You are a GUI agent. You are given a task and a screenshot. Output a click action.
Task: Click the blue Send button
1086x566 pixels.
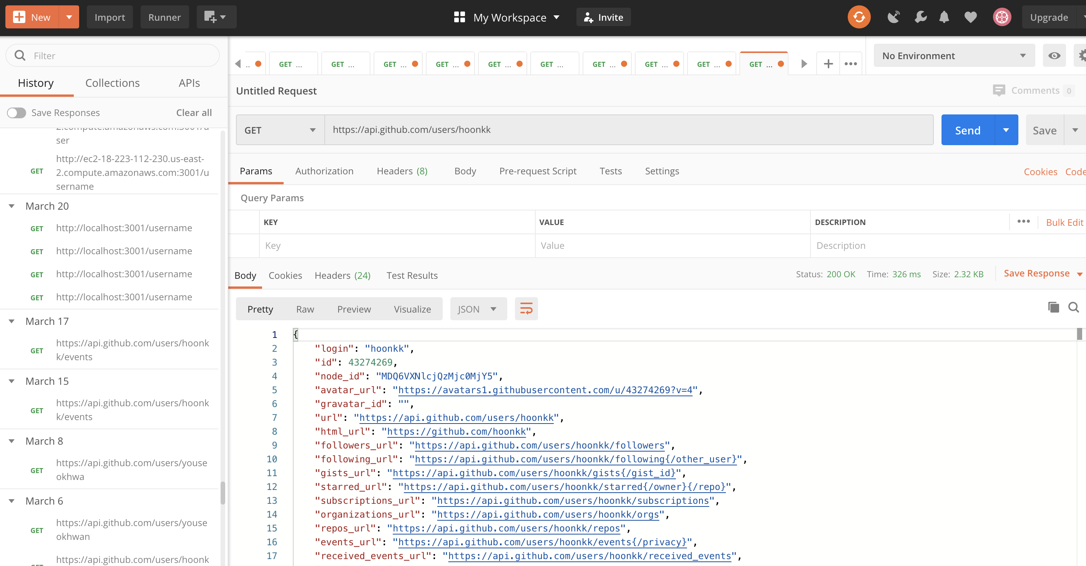pyautogui.click(x=968, y=130)
